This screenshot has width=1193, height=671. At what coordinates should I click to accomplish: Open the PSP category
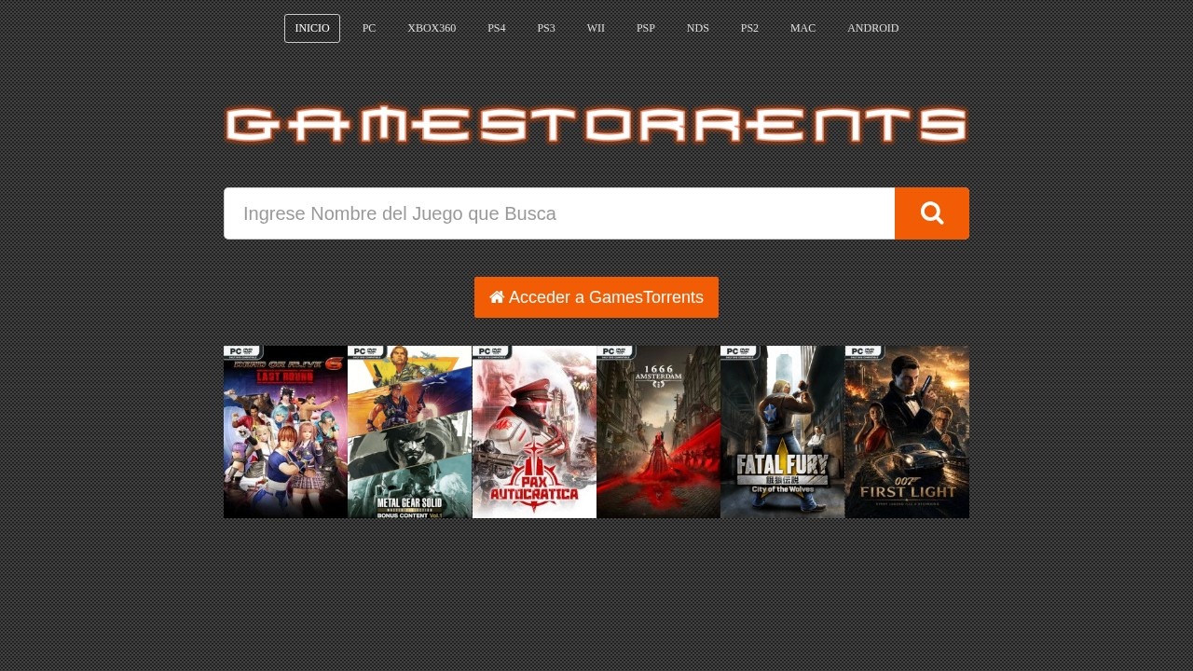(646, 28)
